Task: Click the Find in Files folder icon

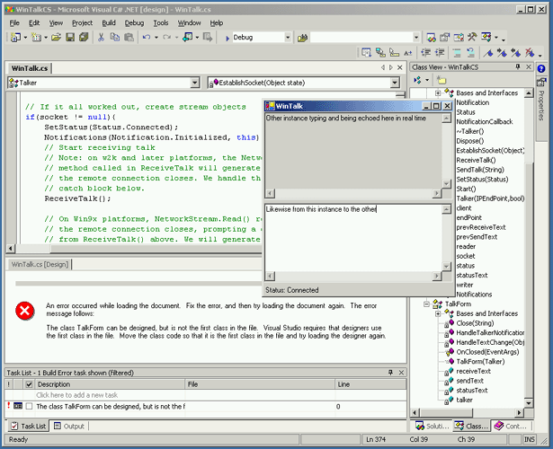Action: click(x=303, y=38)
